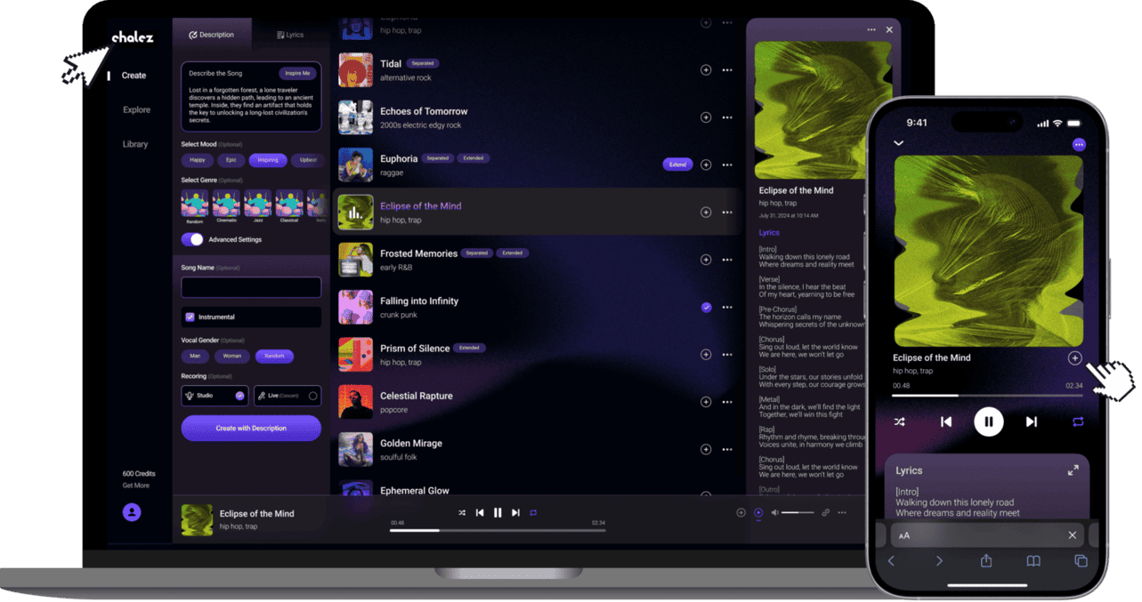Switch to Description tab
This screenshot has width=1142, height=602.
pos(212,35)
